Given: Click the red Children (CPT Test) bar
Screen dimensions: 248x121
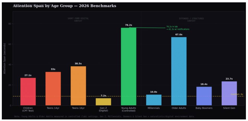Looking at the screenshot, I should click(x=28, y=91).
